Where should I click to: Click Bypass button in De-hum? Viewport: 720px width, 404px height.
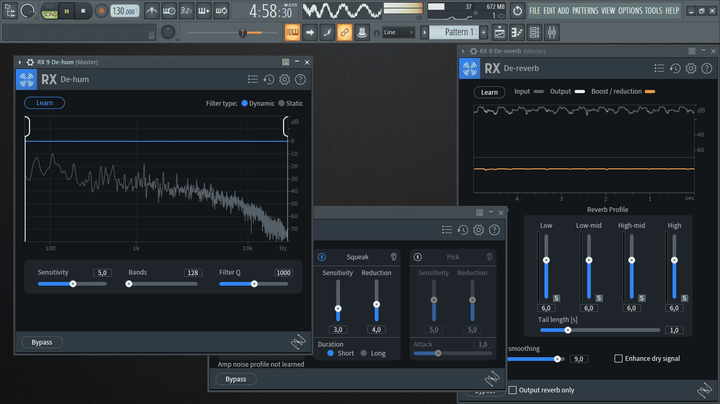pyautogui.click(x=42, y=342)
